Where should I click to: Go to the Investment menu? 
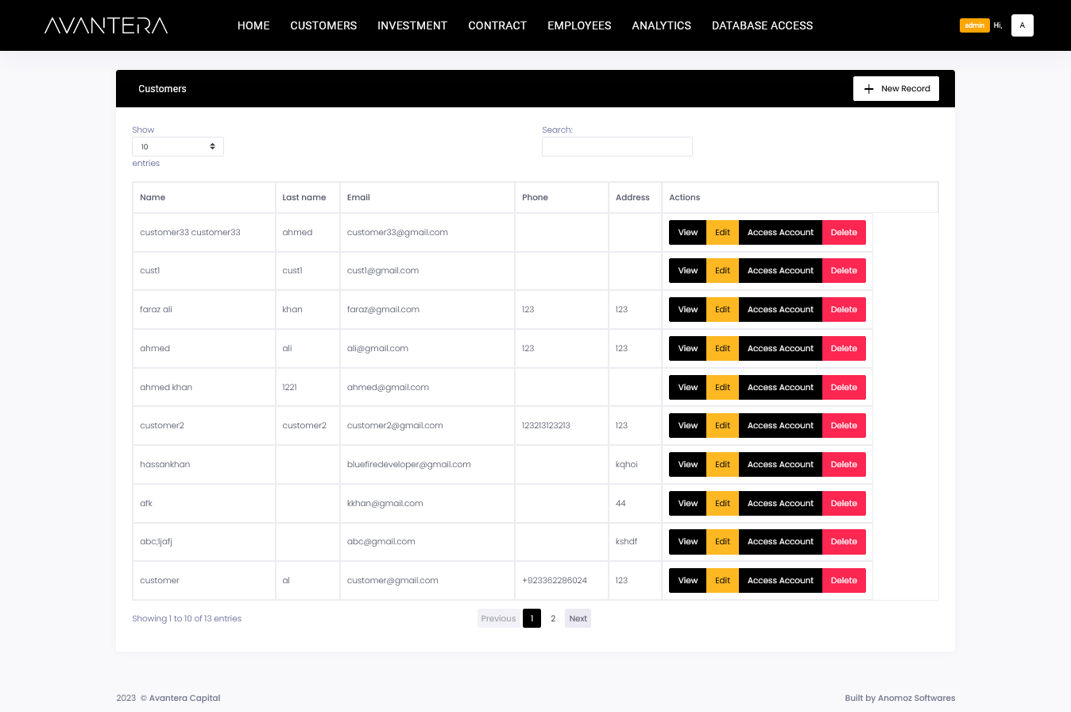[x=412, y=25]
